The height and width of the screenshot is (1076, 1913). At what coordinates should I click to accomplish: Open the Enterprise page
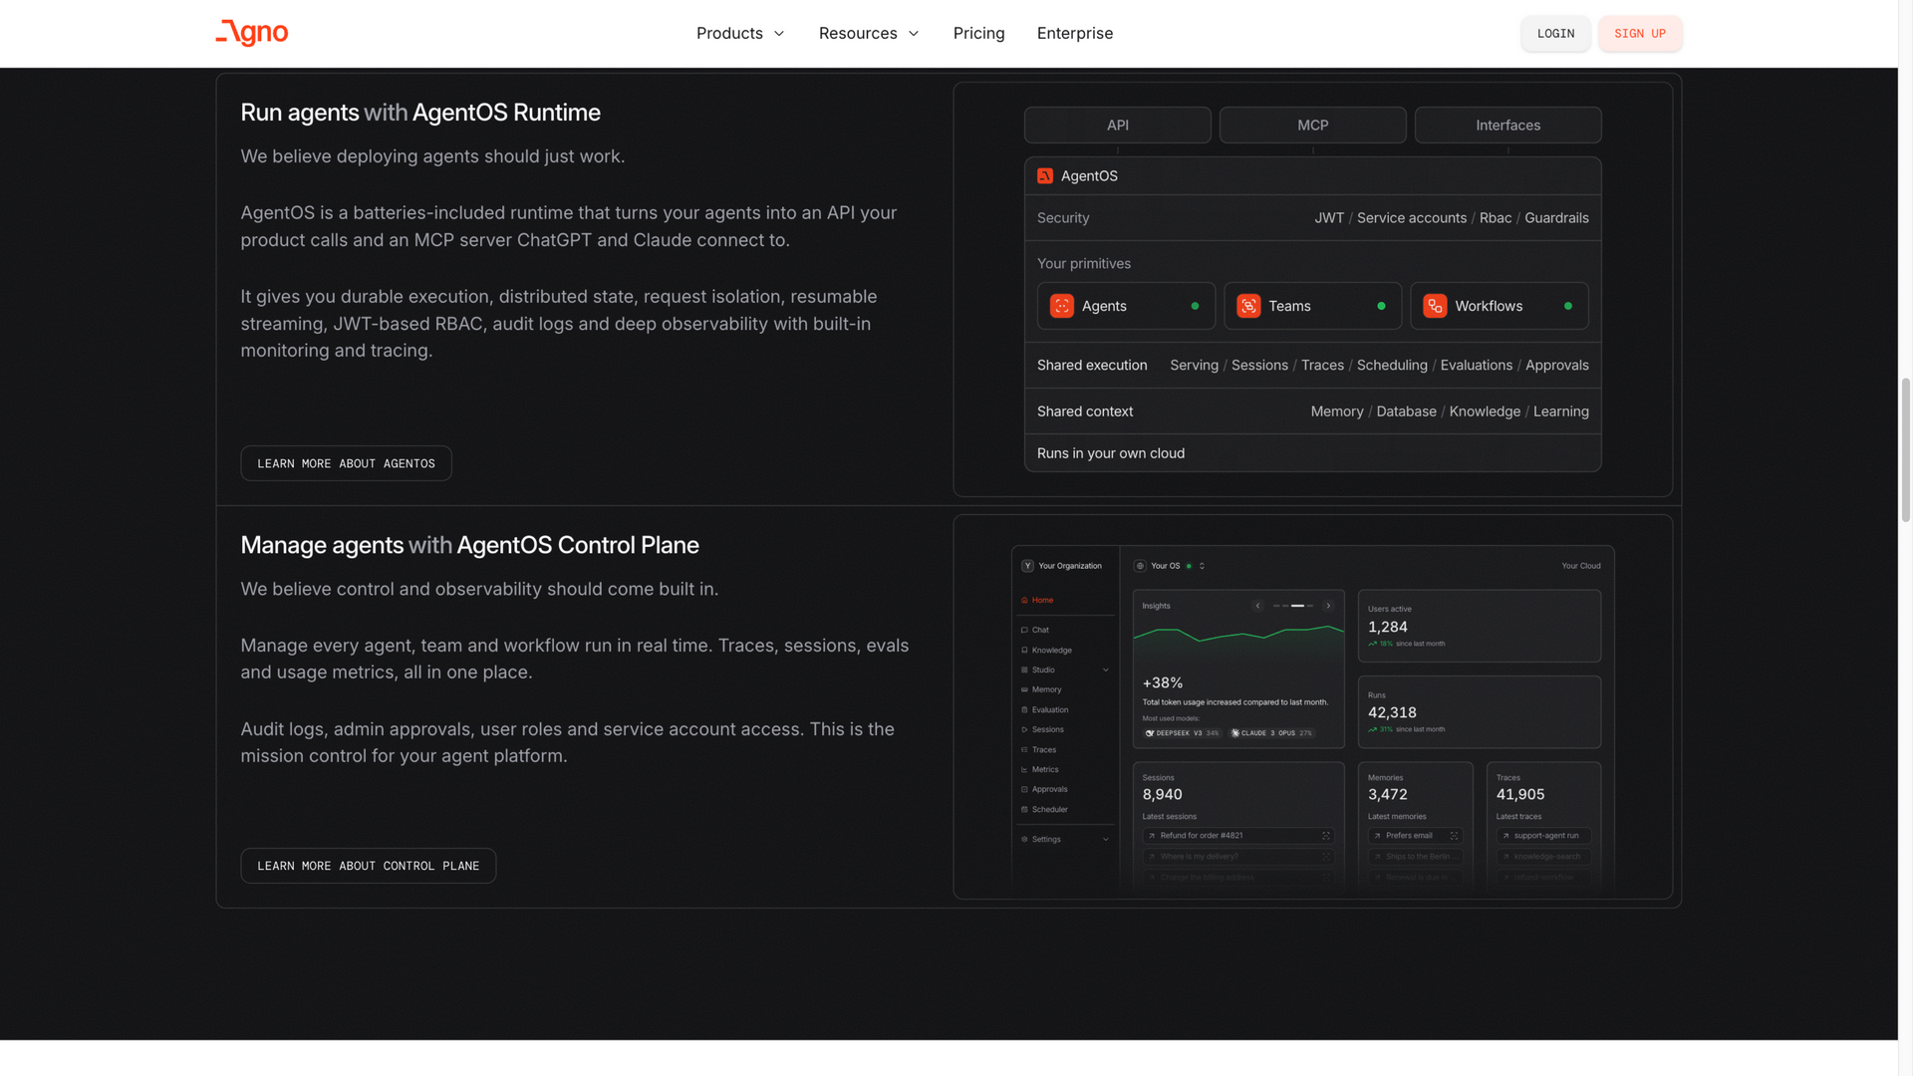point(1074,33)
